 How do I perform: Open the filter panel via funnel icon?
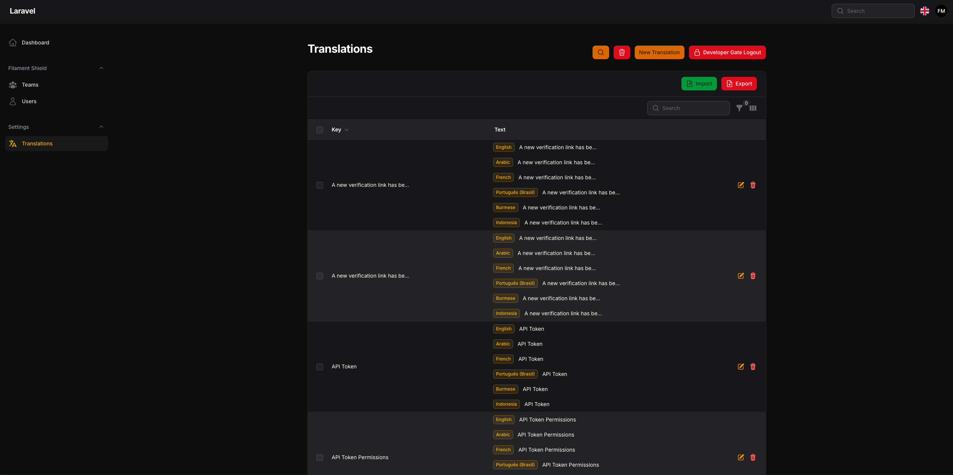[x=739, y=108]
